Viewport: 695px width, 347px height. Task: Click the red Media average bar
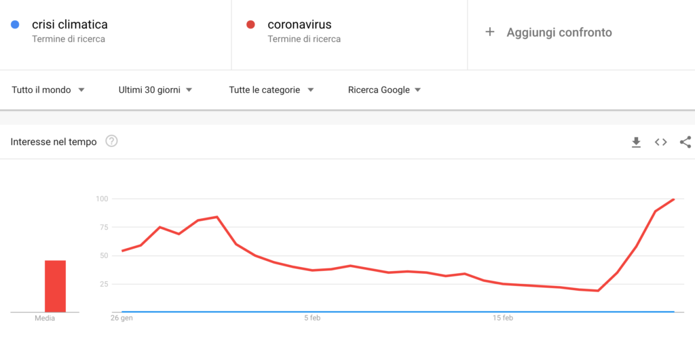tap(55, 286)
